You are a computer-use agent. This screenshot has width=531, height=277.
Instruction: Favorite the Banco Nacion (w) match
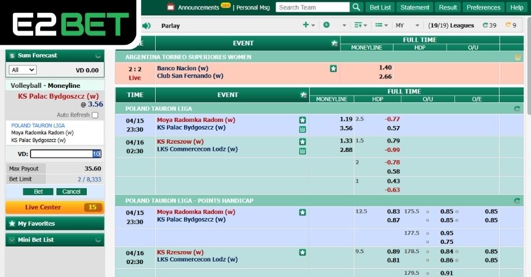click(333, 68)
